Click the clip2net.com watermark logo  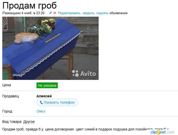162,132
